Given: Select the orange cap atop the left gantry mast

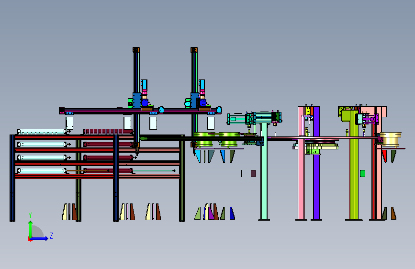Looking at the screenshot, I should 136,50.
